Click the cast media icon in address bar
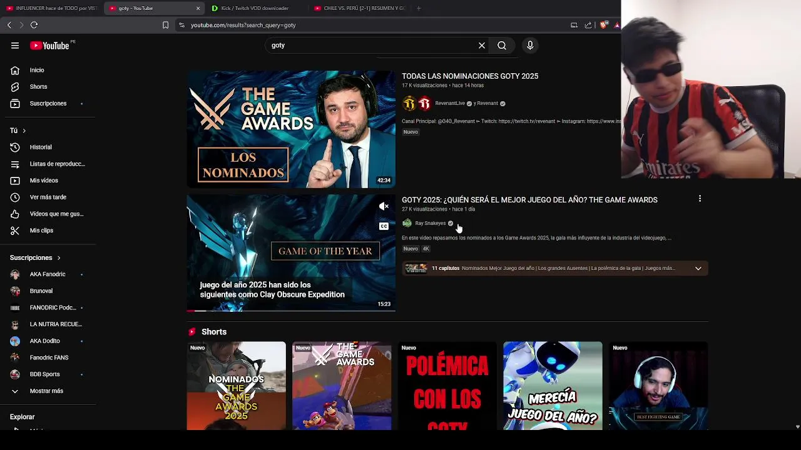 (x=574, y=25)
